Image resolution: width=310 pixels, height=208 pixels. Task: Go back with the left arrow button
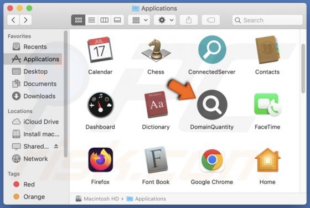pos(13,20)
